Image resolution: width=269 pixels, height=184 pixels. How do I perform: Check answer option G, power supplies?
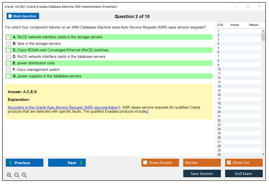coord(8,76)
